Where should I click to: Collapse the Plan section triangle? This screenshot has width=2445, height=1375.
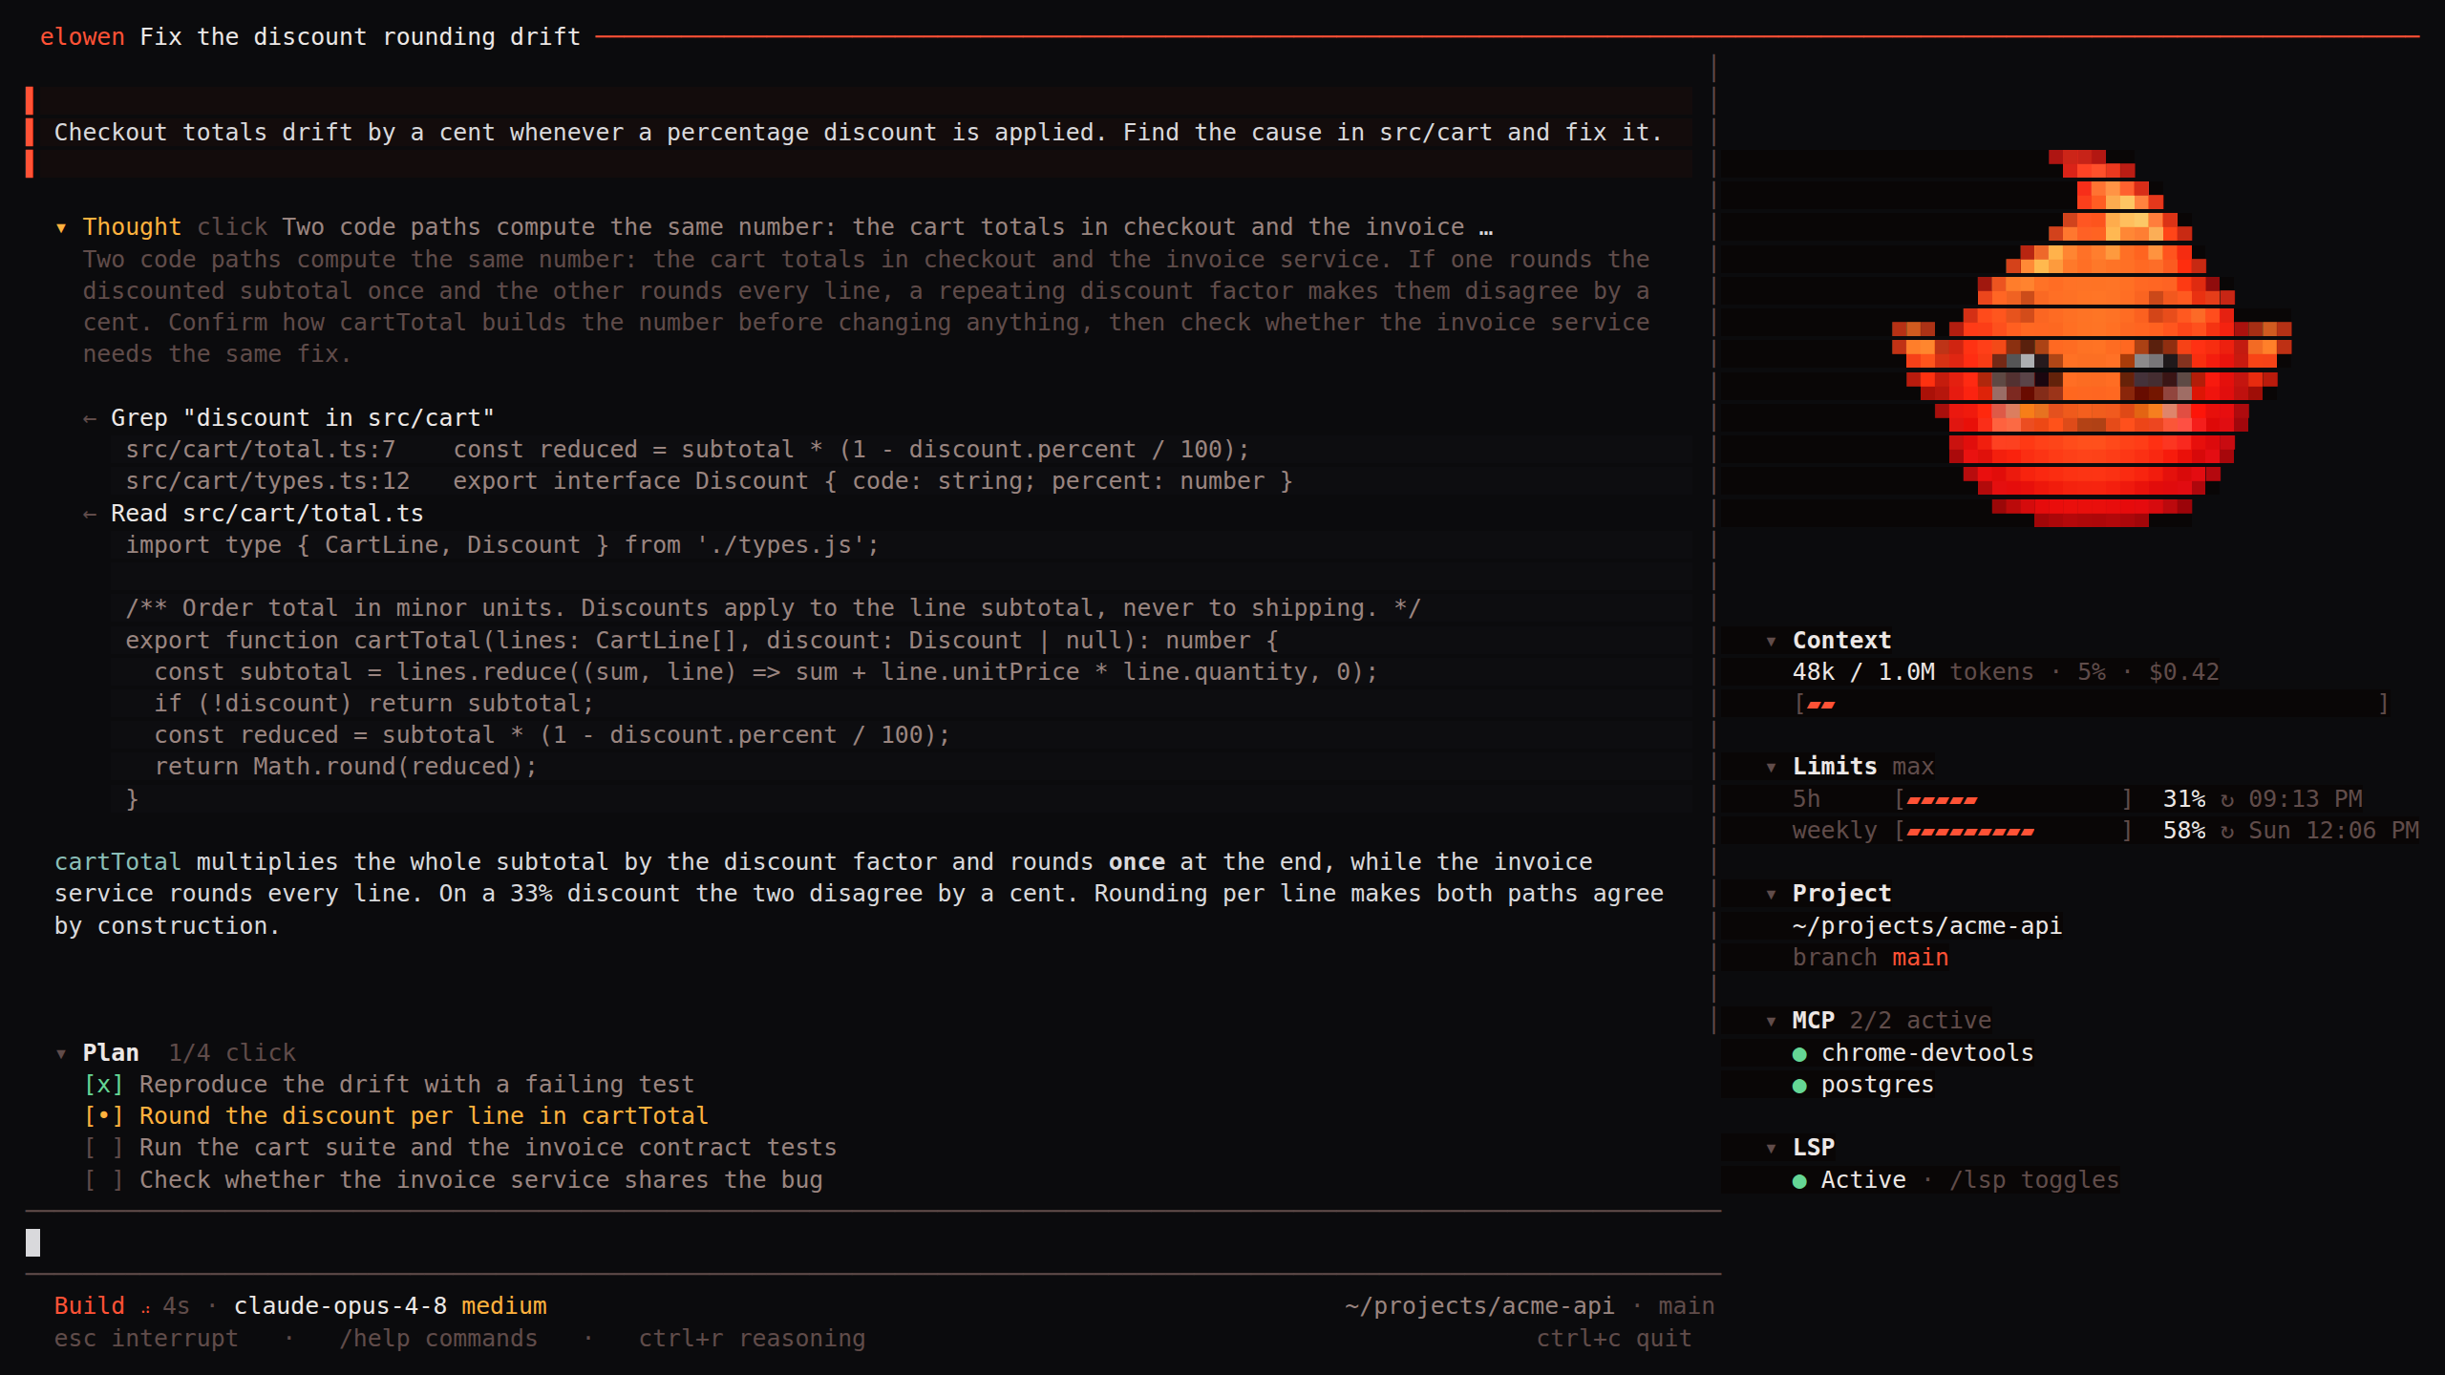(x=61, y=1053)
